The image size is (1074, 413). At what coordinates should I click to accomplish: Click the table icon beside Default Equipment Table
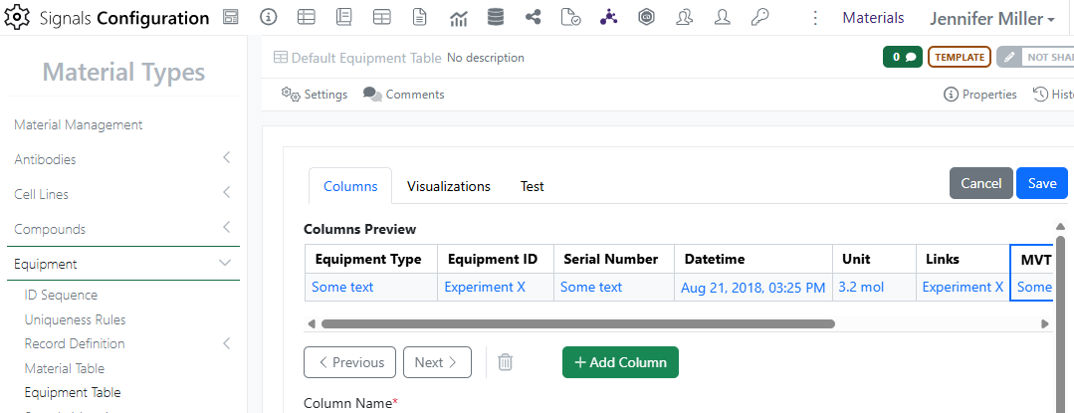(281, 58)
